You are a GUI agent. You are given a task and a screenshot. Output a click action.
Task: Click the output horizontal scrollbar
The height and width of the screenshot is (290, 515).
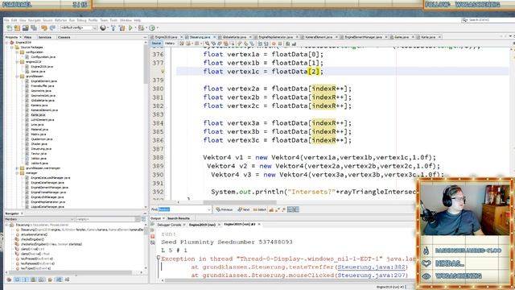289,280
